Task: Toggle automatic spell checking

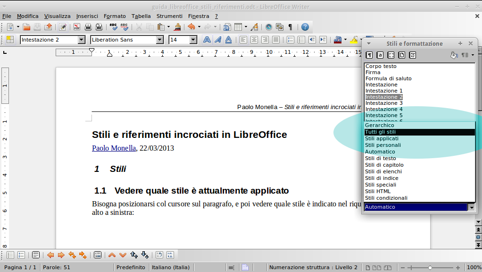Action: (x=124, y=27)
